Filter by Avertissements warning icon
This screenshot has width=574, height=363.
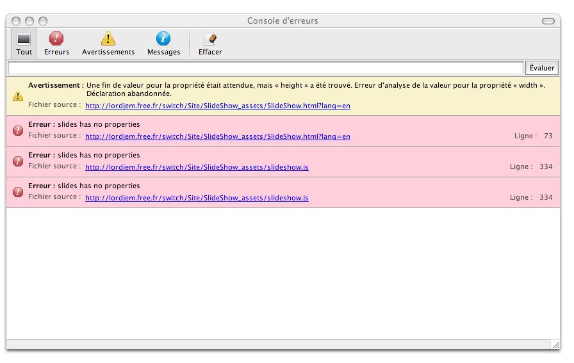(108, 40)
